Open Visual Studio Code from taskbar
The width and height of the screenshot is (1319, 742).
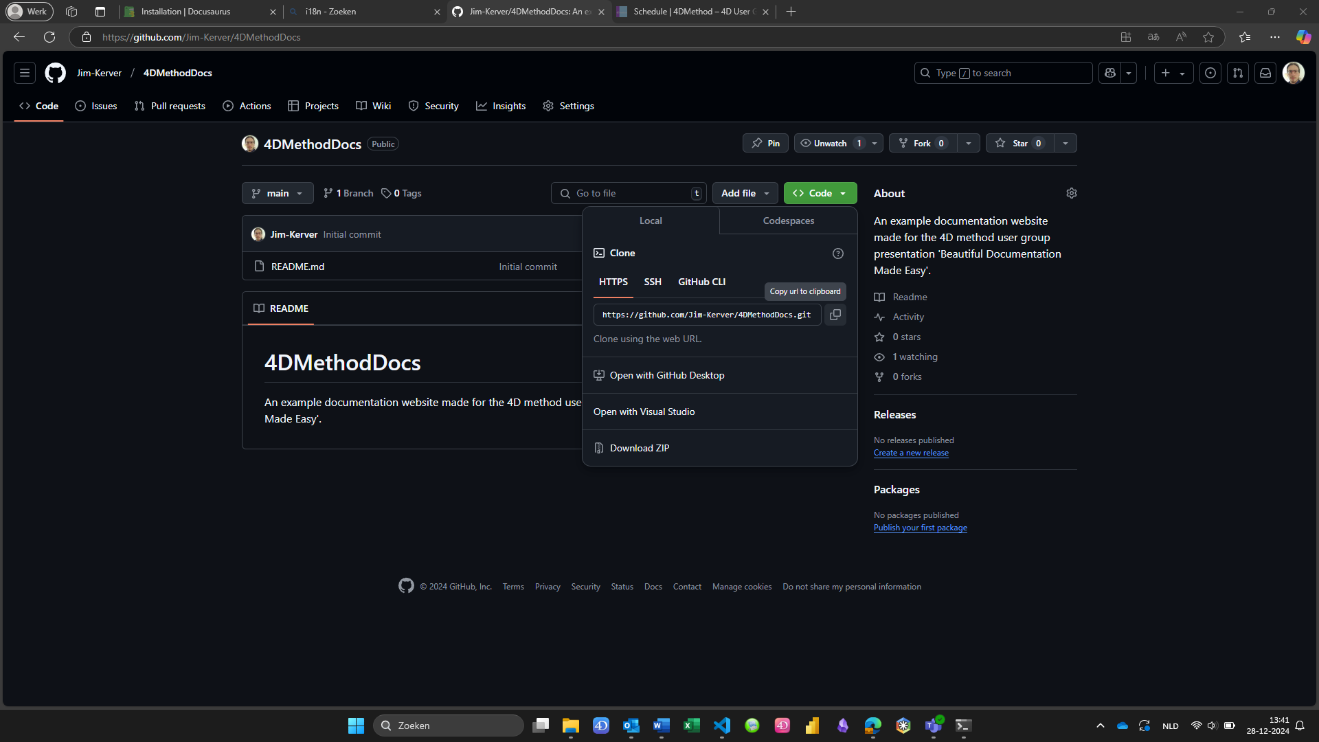coord(721,726)
